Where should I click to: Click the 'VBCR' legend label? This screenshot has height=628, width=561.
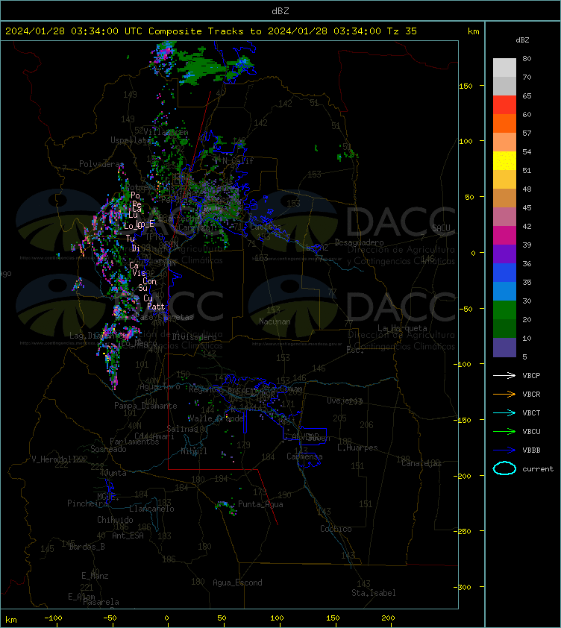[531, 394]
